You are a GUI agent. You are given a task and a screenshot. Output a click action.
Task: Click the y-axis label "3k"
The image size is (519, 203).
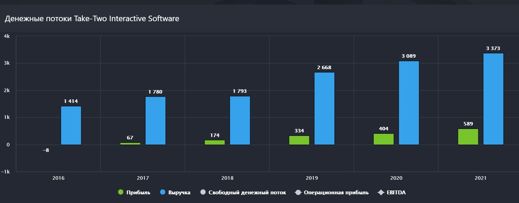[x=7, y=63]
